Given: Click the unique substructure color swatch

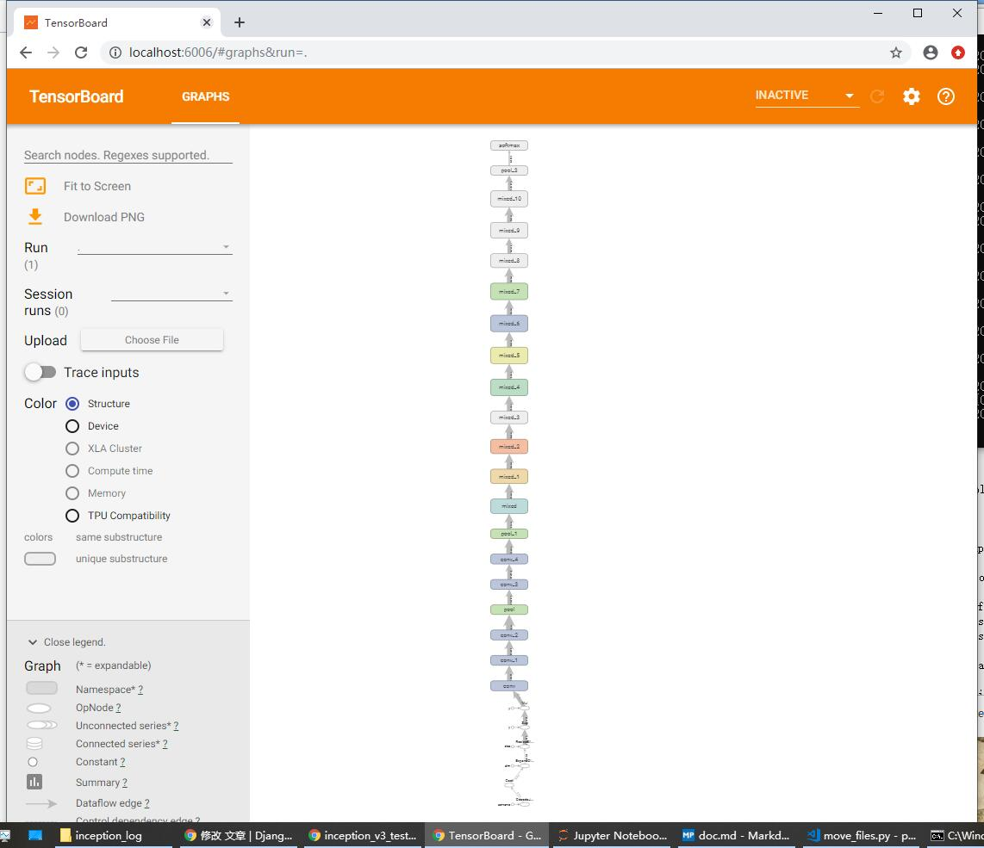Looking at the screenshot, I should click(40, 559).
